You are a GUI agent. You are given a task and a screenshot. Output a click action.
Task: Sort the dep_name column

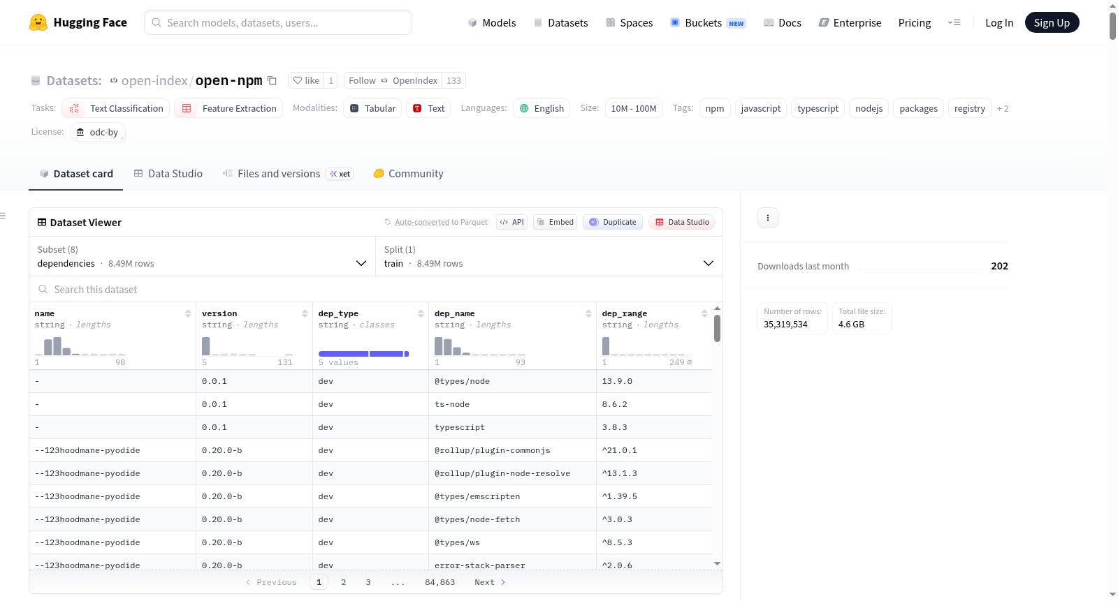click(588, 313)
